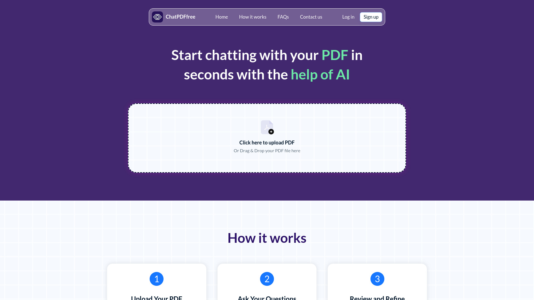Click the Ask Your Questions step
The height and width of the screenshot is (300, 534).
point(267,286)
